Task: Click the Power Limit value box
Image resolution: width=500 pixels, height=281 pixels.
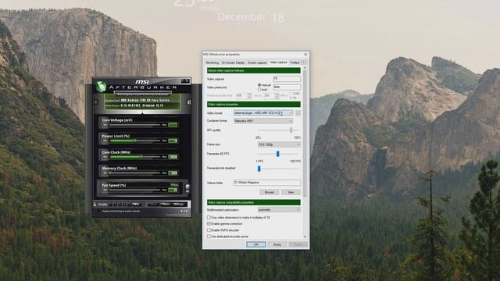Action: point(173,140)
